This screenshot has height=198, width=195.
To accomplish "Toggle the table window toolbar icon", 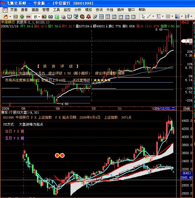I will pos(127,17).
